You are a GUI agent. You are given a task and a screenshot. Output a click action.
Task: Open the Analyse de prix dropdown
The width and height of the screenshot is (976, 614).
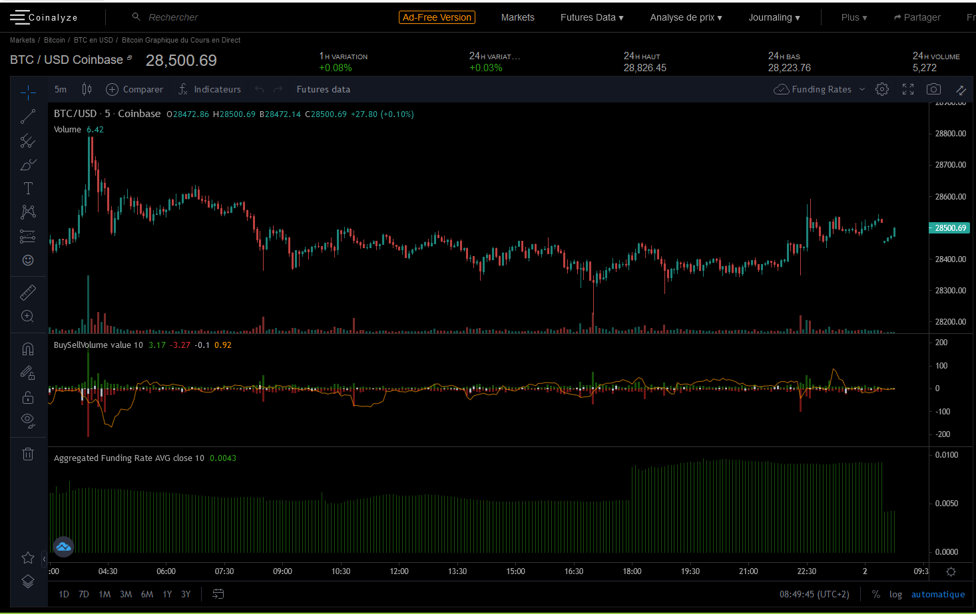(686, 17)
